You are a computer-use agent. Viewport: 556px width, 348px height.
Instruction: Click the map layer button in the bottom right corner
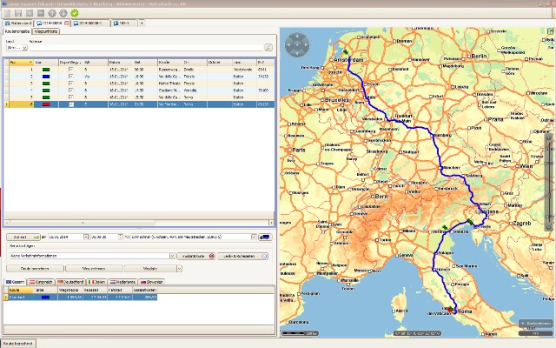535,324
